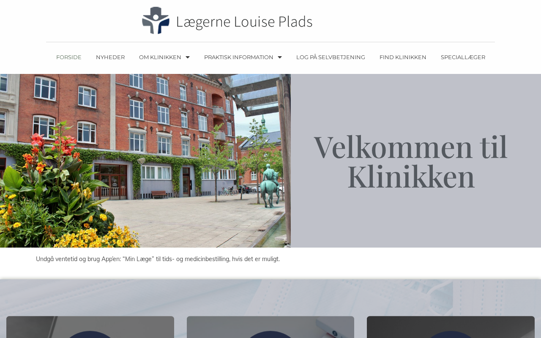
Task: Open the Nyheder menu item
Action: [110, 57]
